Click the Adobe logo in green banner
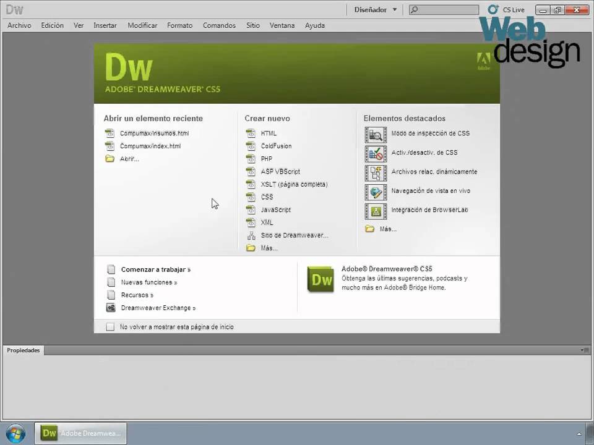594x445 pixels. 483,61
